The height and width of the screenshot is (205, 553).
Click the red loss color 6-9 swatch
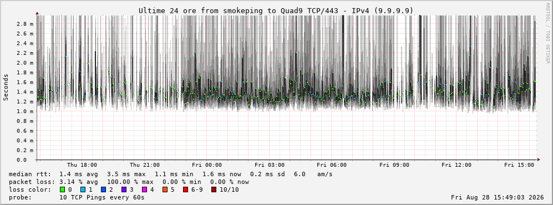pyautogui.click(x=185, y=189)
